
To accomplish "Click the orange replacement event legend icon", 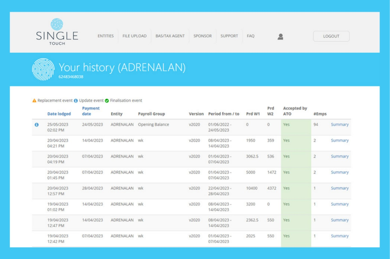I will pyautogui.click(x=34, y=101).
